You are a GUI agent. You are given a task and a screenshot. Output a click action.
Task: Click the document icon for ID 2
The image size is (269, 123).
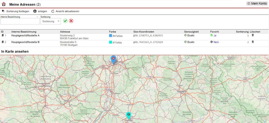pos(3,42)
